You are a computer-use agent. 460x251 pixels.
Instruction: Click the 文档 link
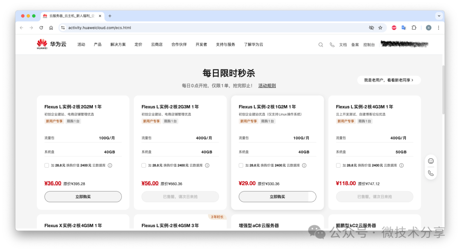coord(343,45)
